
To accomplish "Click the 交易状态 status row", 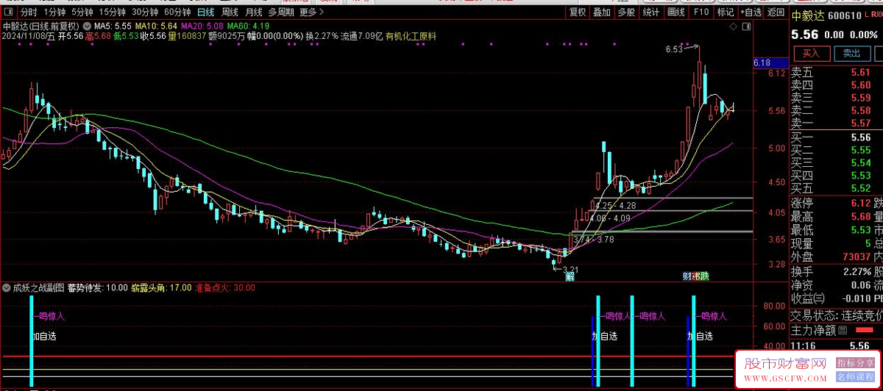I will pos(837,315).
